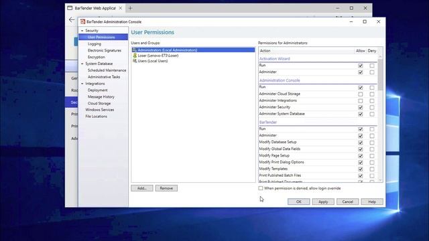
Task: Select Administrators (Local Administrators) entry
Action: coord(193,50)
